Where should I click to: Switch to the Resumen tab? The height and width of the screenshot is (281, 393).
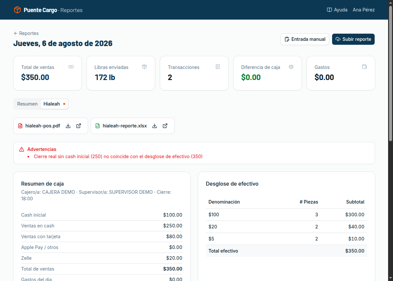click(28, 104)
